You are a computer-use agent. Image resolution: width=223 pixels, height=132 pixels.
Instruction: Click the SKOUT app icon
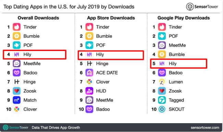[162, 109]
